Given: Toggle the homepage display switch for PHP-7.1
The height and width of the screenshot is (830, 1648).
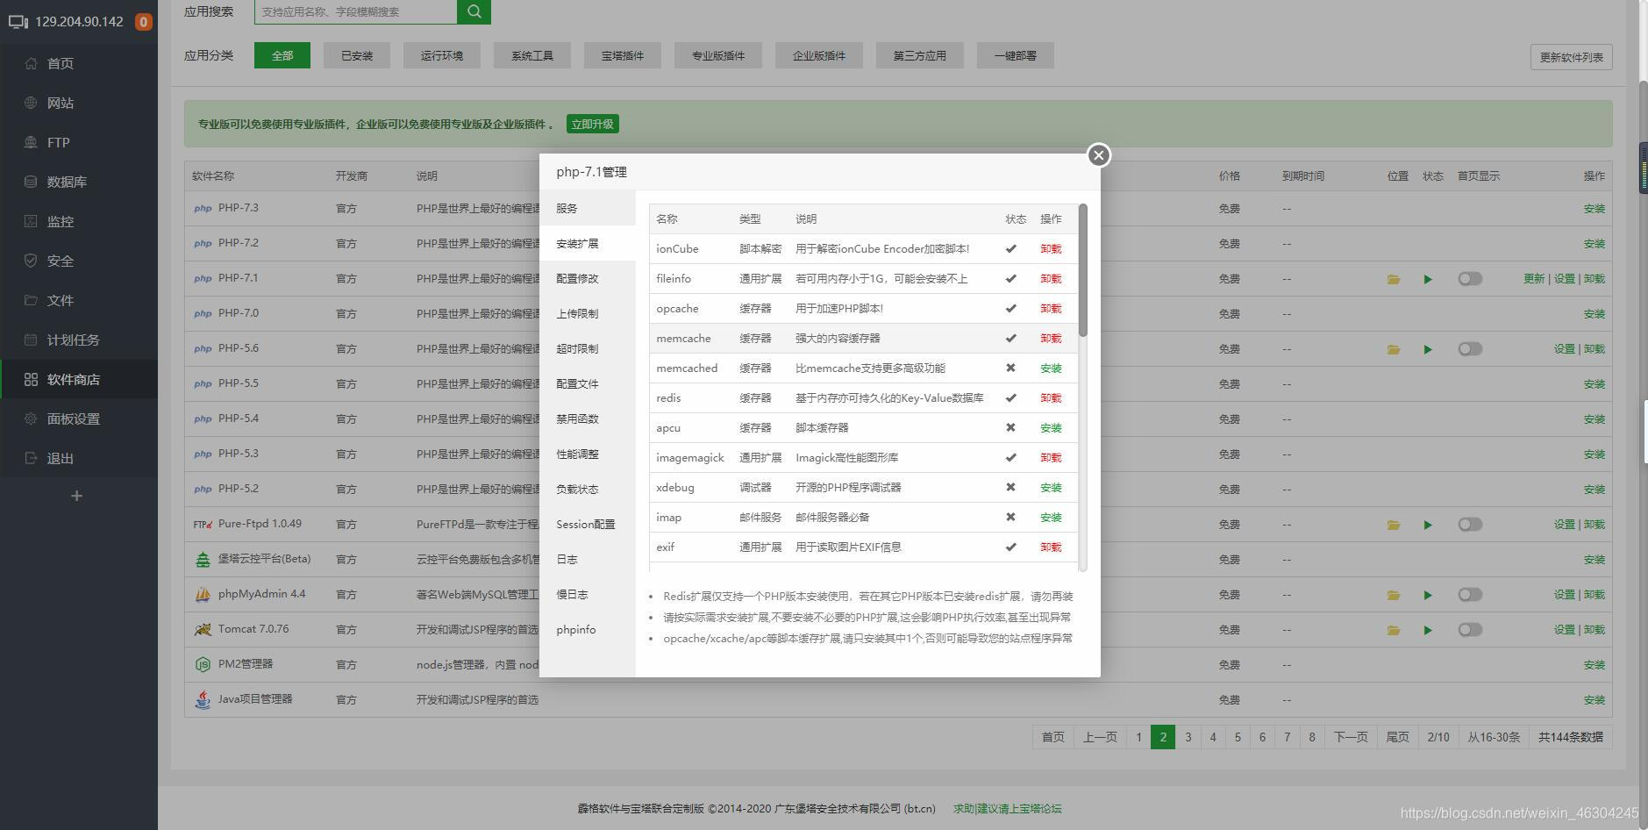Looking at the screenshot, I should (x=1470, y=278).
